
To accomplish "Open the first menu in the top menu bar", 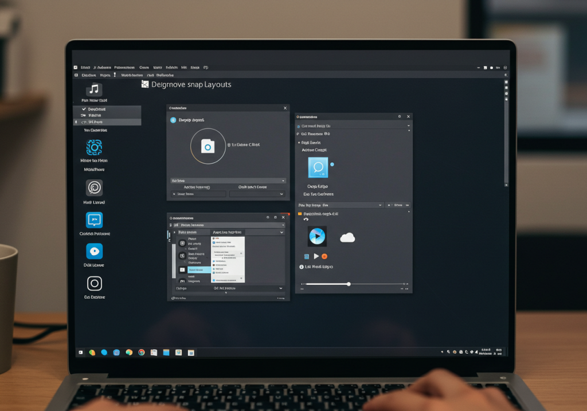I will [85, 67].
